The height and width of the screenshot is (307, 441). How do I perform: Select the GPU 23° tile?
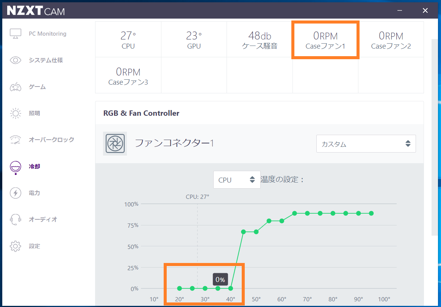tap(194, 39)
